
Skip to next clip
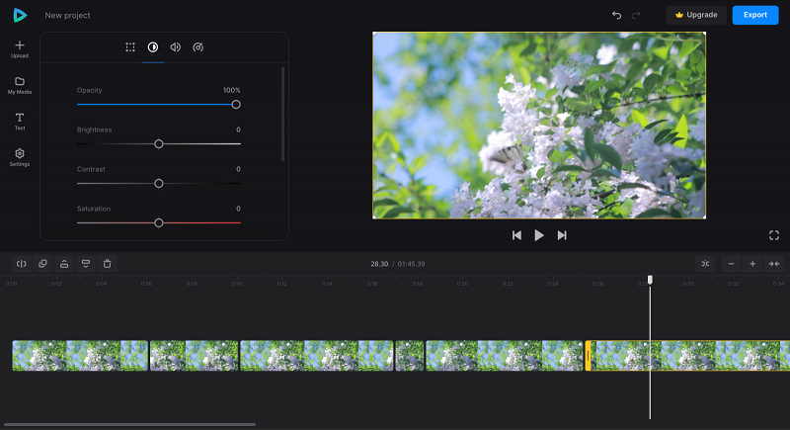[562, 235]
